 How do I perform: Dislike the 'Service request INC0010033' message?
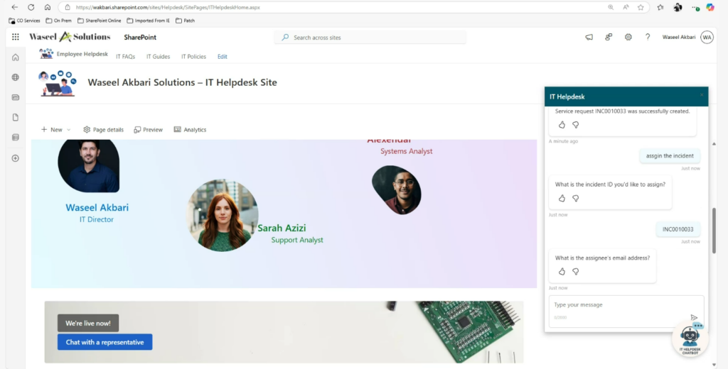576,125
